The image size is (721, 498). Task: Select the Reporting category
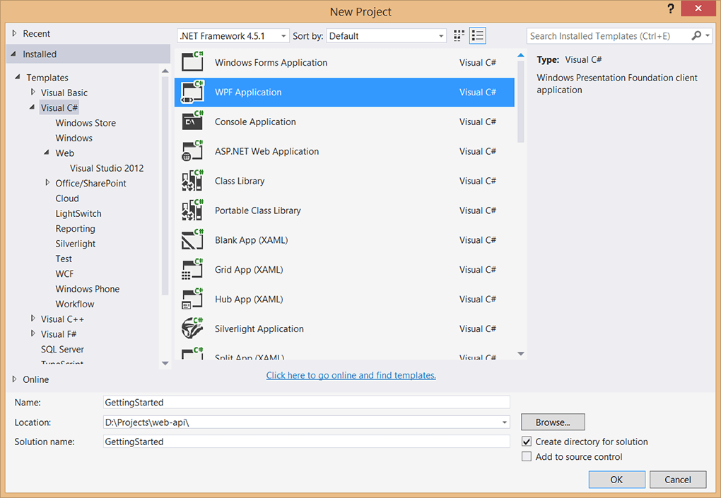point(76,229)
